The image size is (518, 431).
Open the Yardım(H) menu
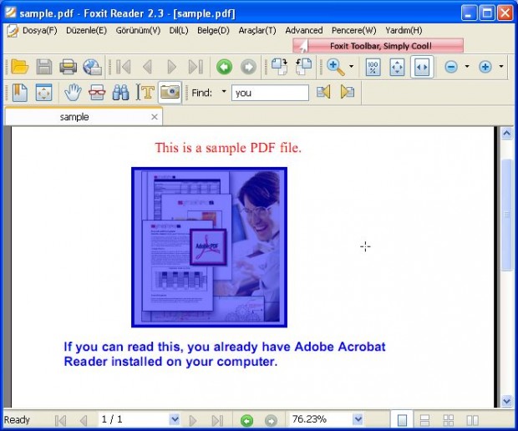click(x=404, y=30)
